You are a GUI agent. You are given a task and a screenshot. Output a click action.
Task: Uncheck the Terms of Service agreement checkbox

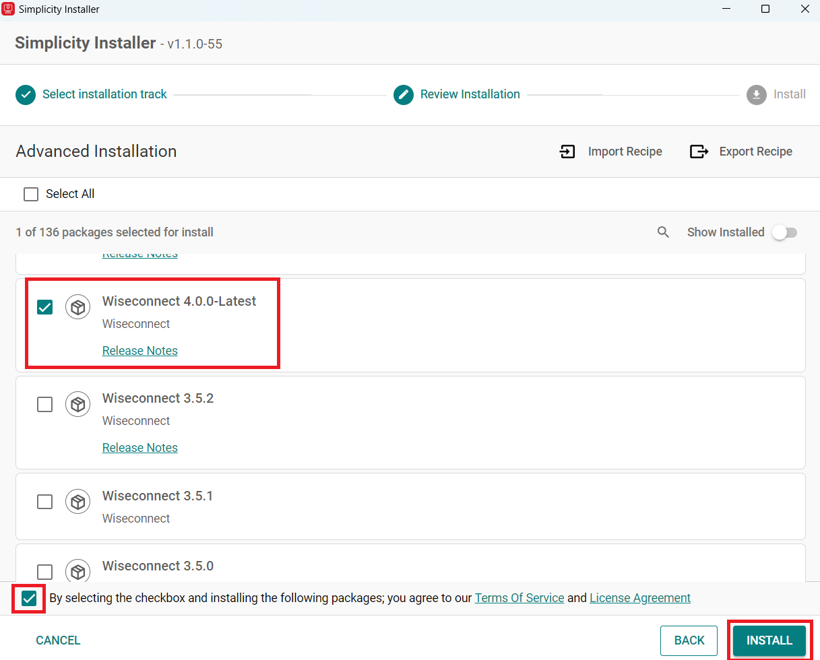[x=28, y=597]
